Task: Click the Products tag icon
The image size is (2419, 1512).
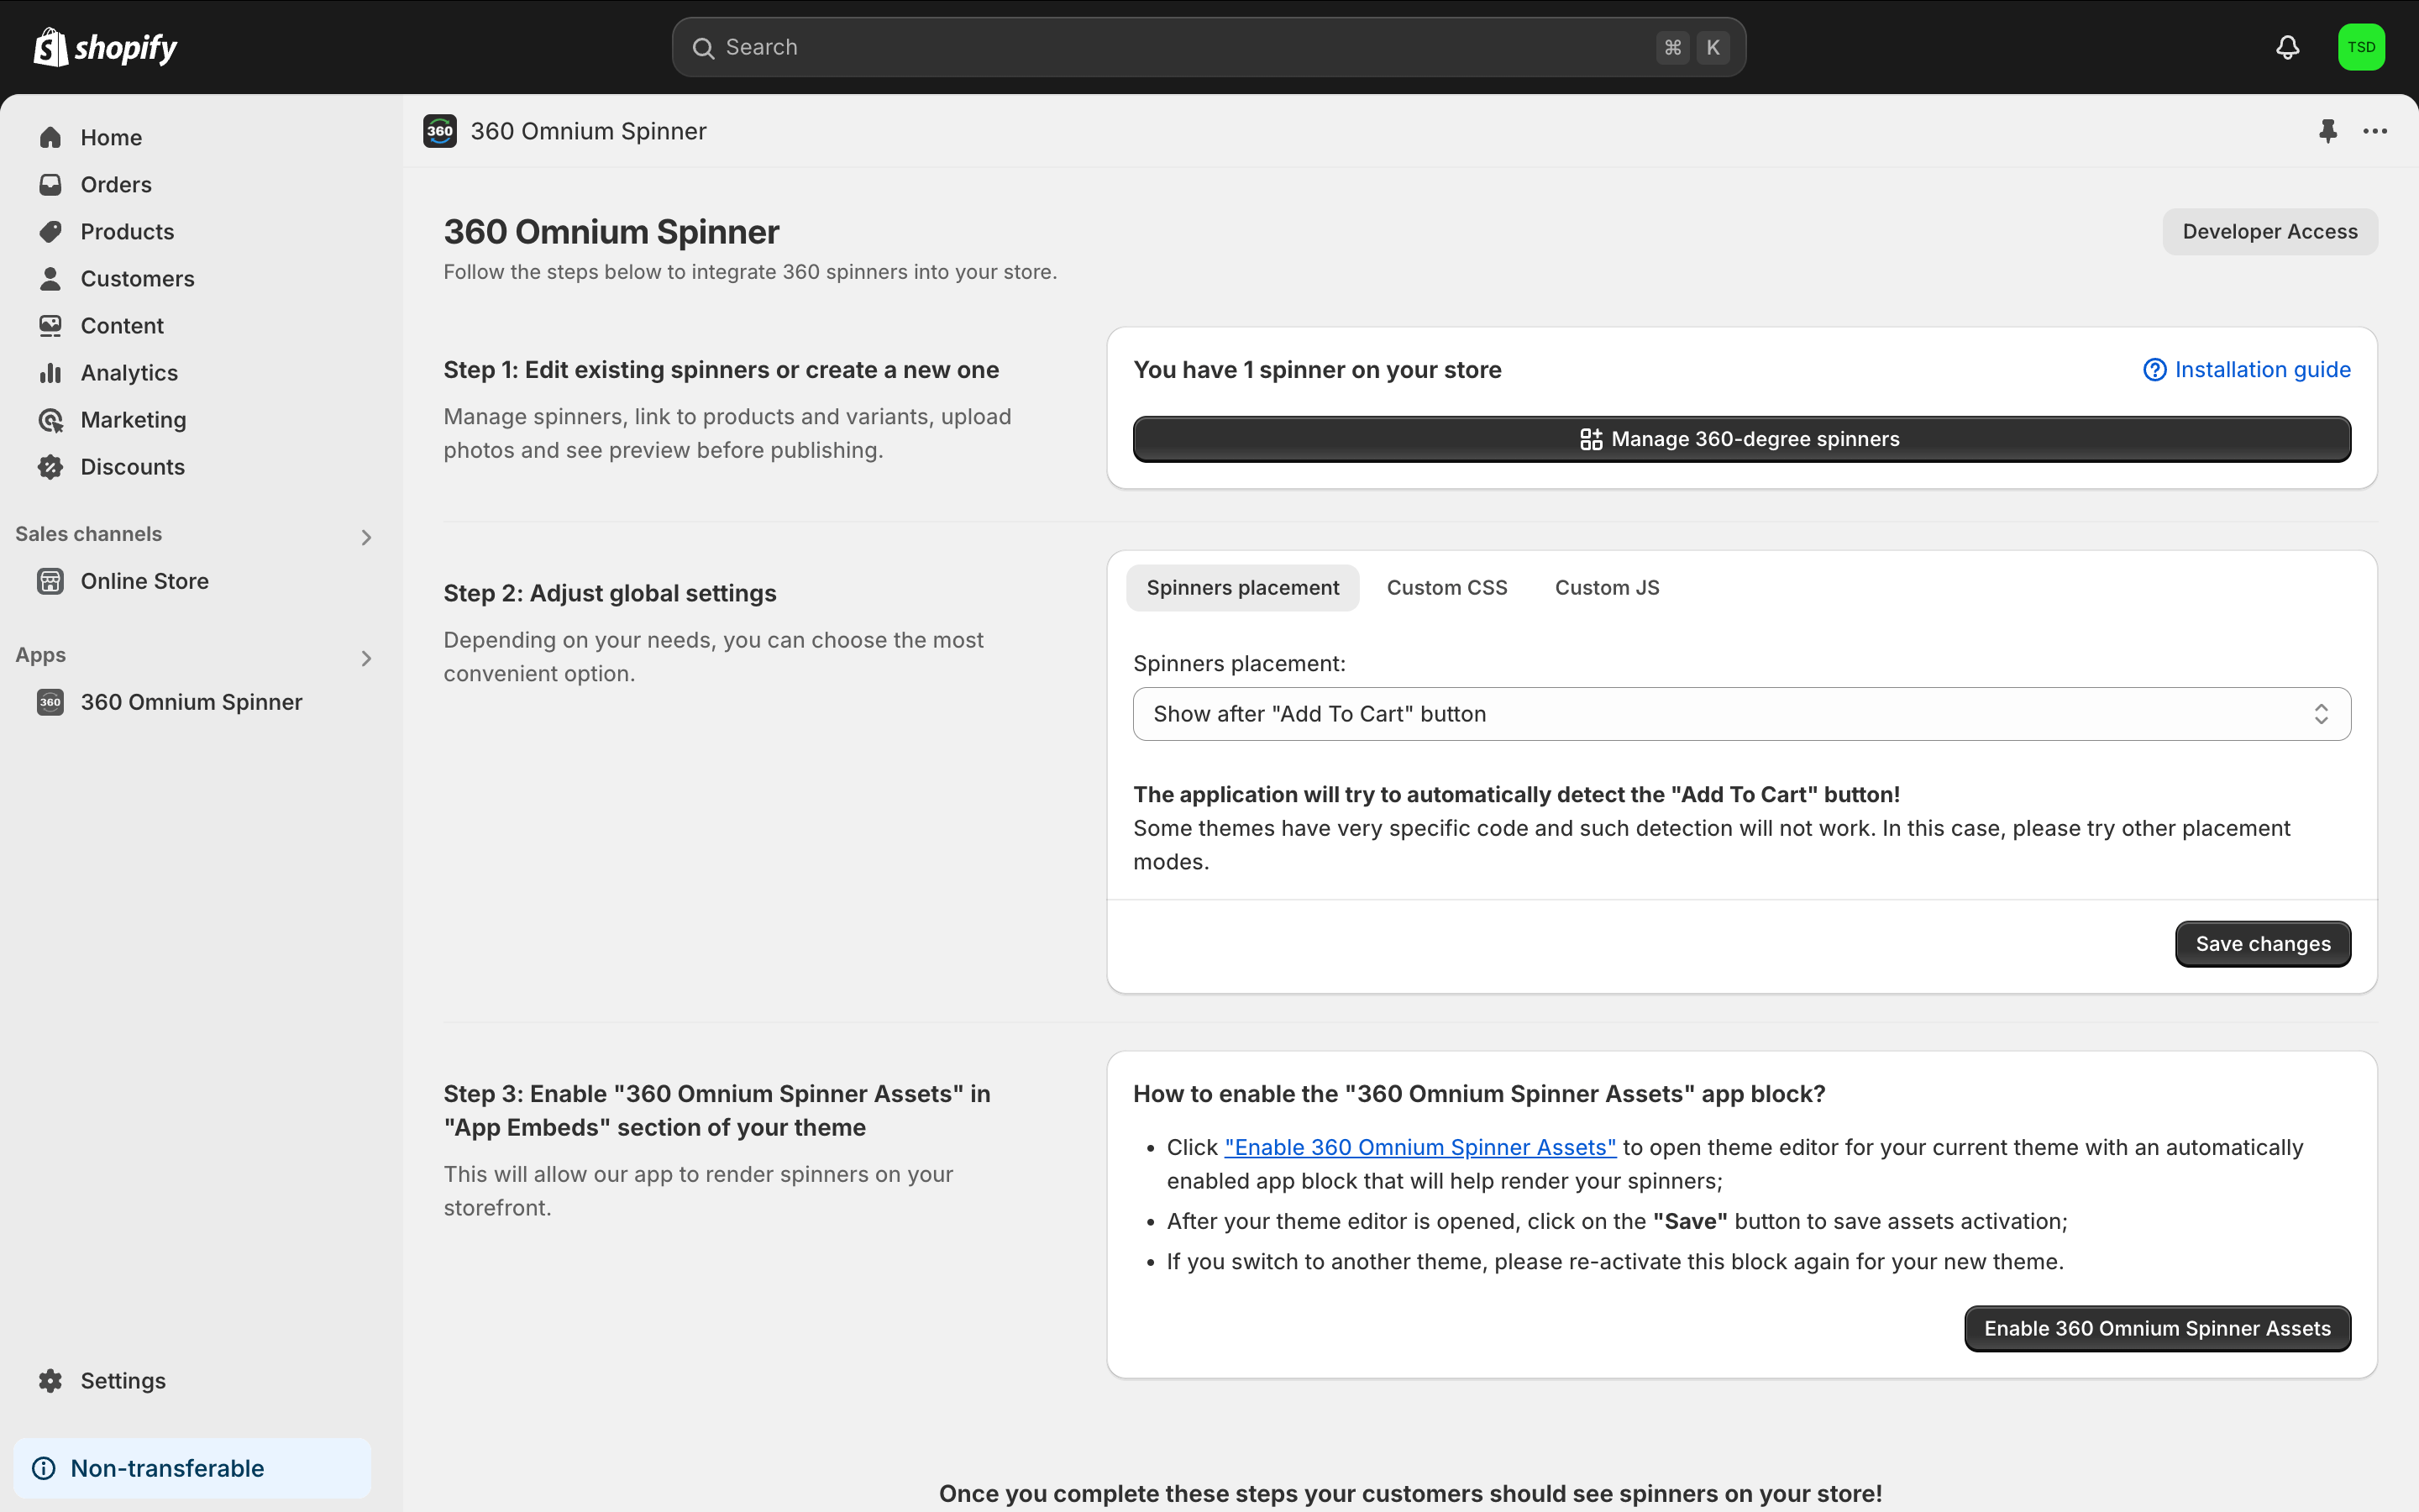Action: tap(50, 231)
